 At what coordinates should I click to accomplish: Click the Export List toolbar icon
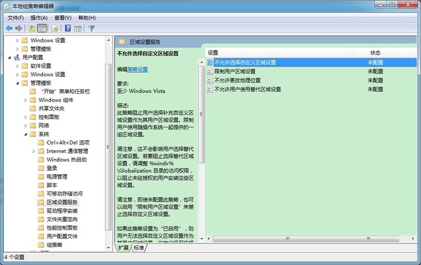pyautogui.click(x=55, y=28)
